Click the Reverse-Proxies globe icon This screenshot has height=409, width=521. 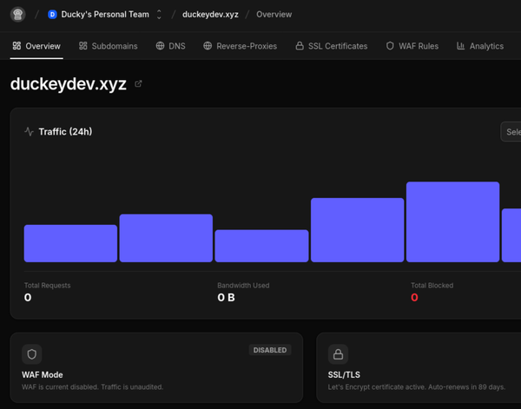(x=208, y=45)
